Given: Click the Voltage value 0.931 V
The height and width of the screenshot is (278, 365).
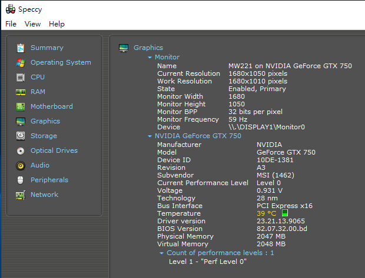Looking at the screenshot, I should (x=270, y=190).
